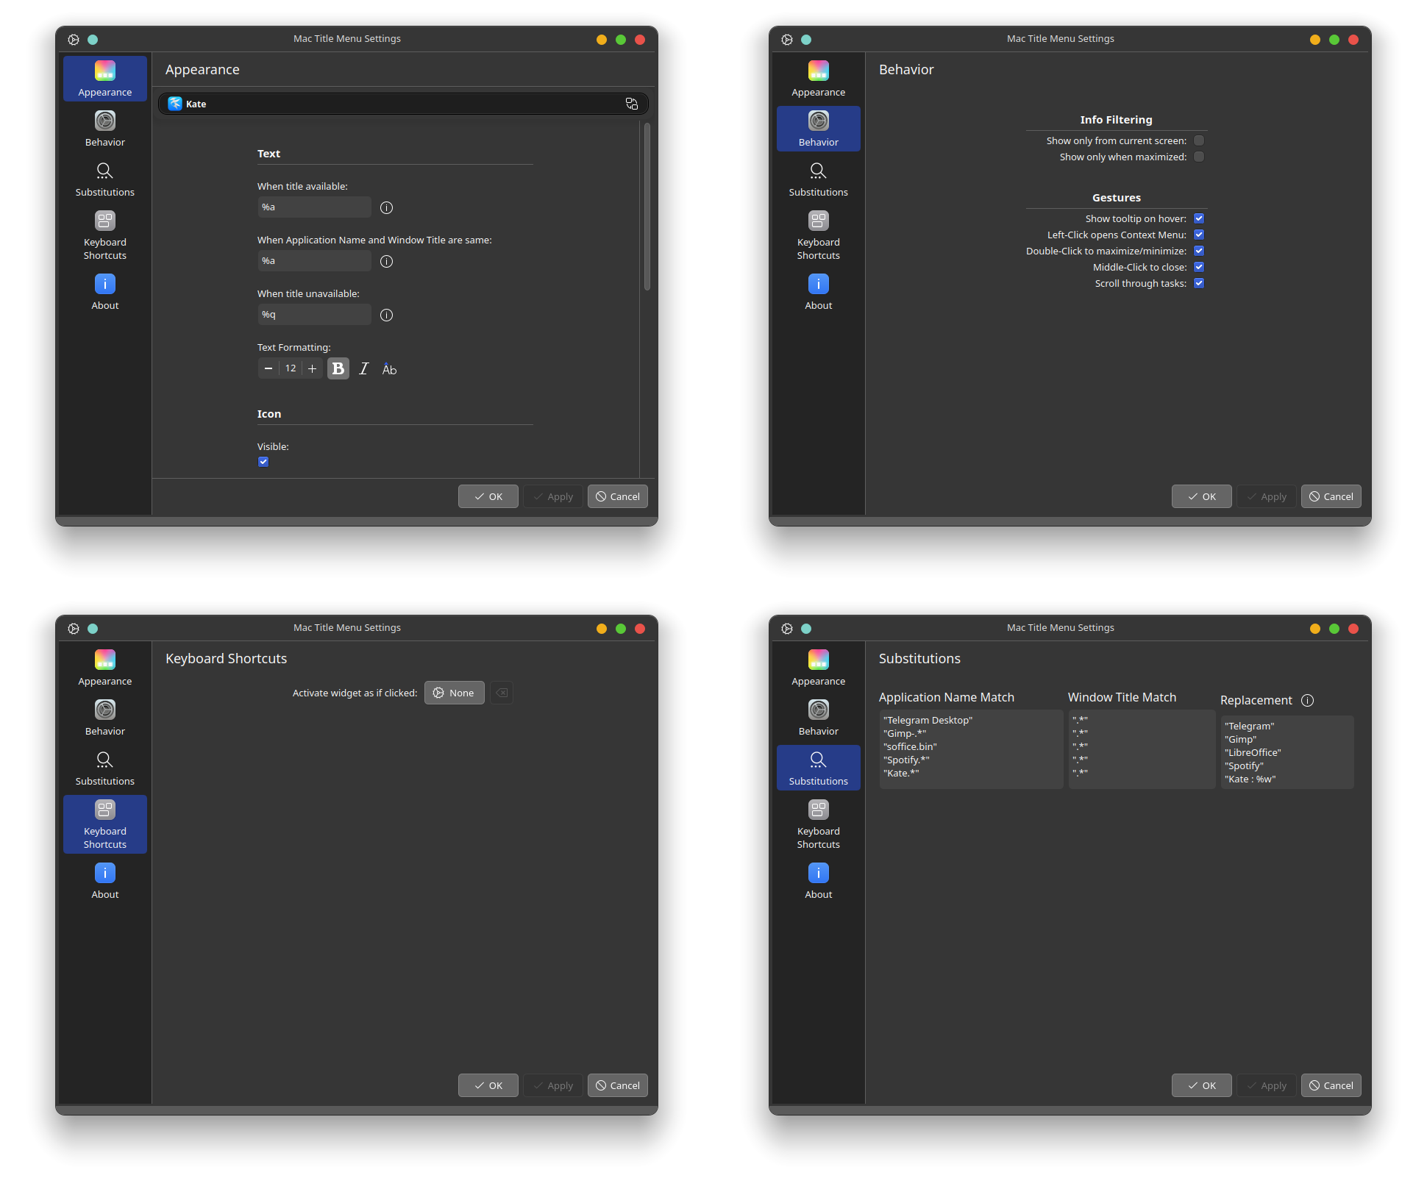Toggle italic text formatting
This screenshot has width=1427, height=1178.
(x=363, y=368)
